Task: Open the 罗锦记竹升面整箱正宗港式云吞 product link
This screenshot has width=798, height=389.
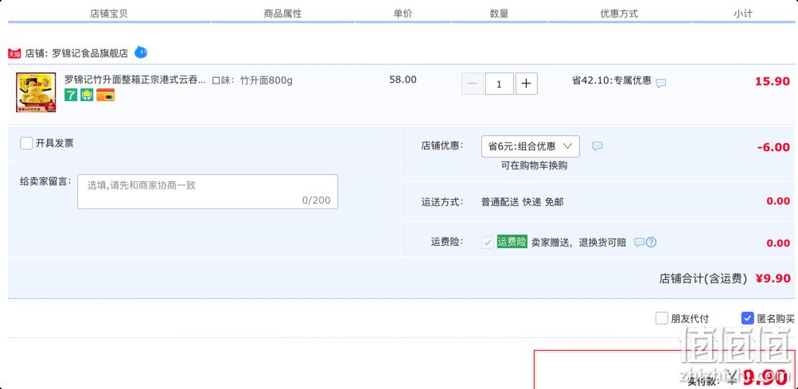Action: point(135,80)
